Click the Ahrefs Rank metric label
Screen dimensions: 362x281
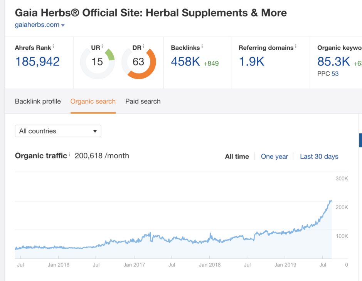[33, 48]
